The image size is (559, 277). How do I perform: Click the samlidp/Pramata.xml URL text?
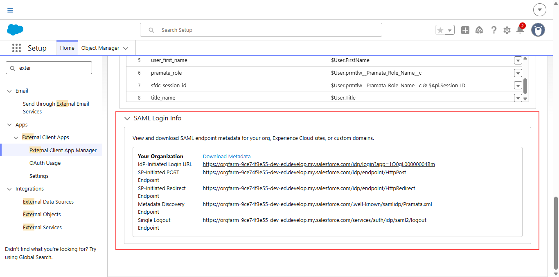pyautogui.click(x=318, y=204)
